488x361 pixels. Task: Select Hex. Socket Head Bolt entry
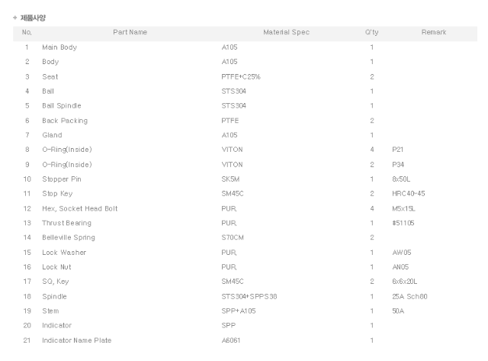(x=80, y=208)
